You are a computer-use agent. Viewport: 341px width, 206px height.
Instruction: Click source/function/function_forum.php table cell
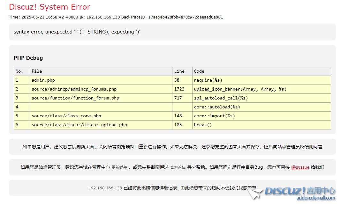pyautogui.click(x=75, y=98)
